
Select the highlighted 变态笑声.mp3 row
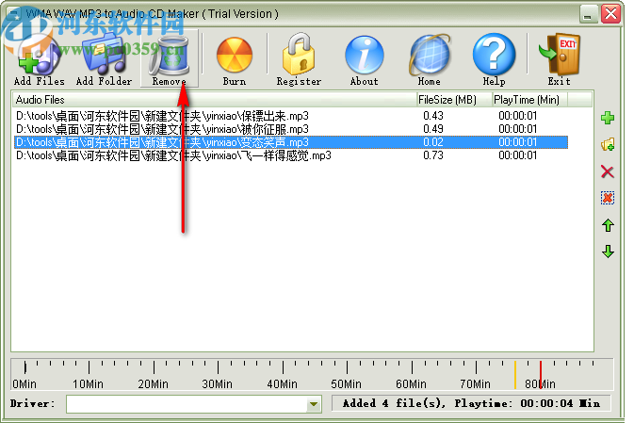coord(291,142)
